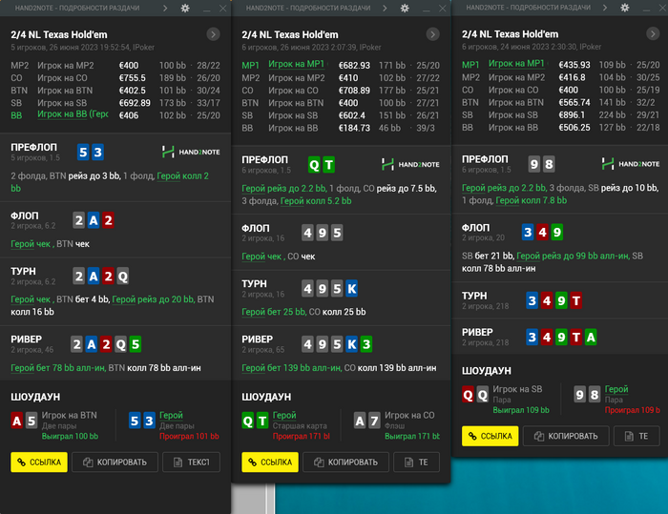The height and width of the screenshot is (514, 668).
Task: Click 'Выиграл 100 bb' result text
Action: pos(70,436)
